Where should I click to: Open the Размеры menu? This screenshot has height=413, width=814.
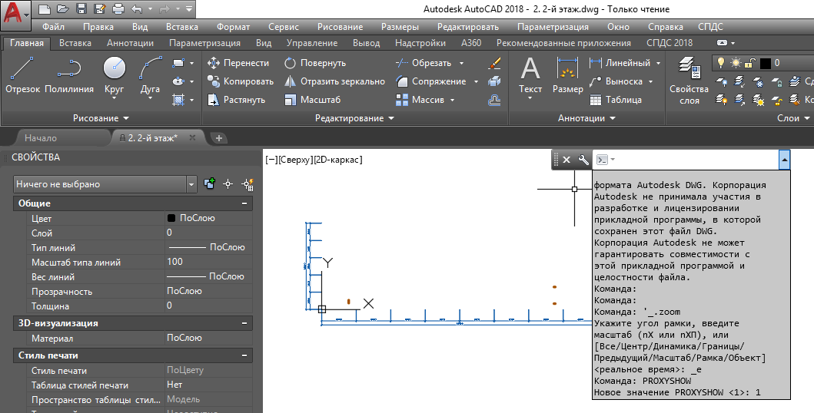(x=400, y=27)
